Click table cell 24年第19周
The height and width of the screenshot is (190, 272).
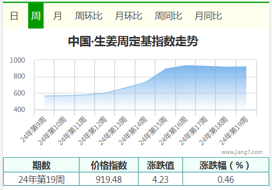pyautogui.click(x=41, y=179)
